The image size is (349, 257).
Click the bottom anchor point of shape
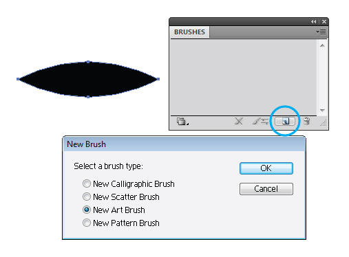tap(88, 97)
